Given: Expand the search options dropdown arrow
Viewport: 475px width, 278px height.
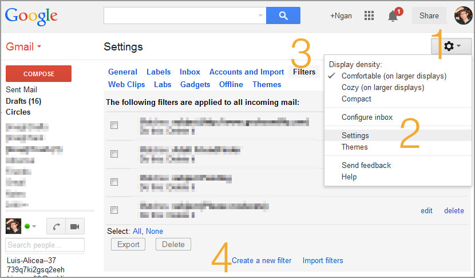Looking at the screenshot, I should tap(260, 15).
